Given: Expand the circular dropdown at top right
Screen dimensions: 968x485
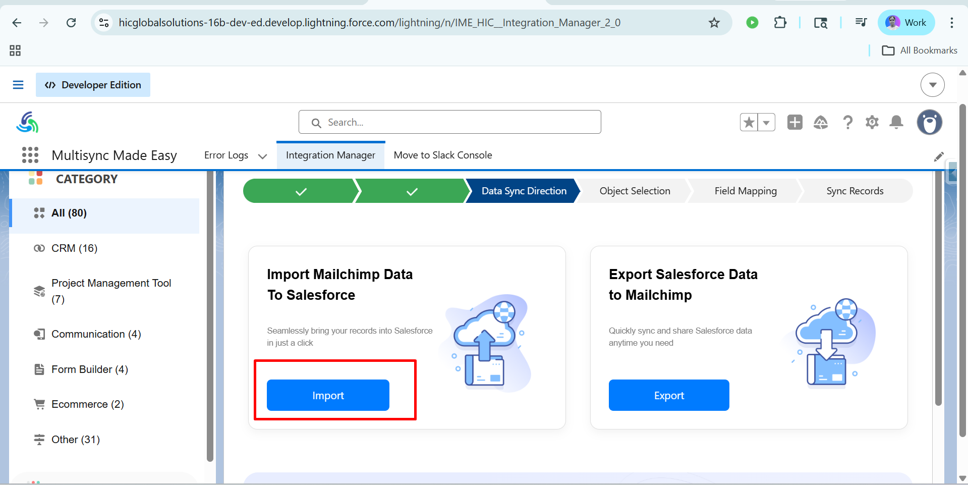Looking at the screenshot, I should pyautogui.click(x=932, y=85).
